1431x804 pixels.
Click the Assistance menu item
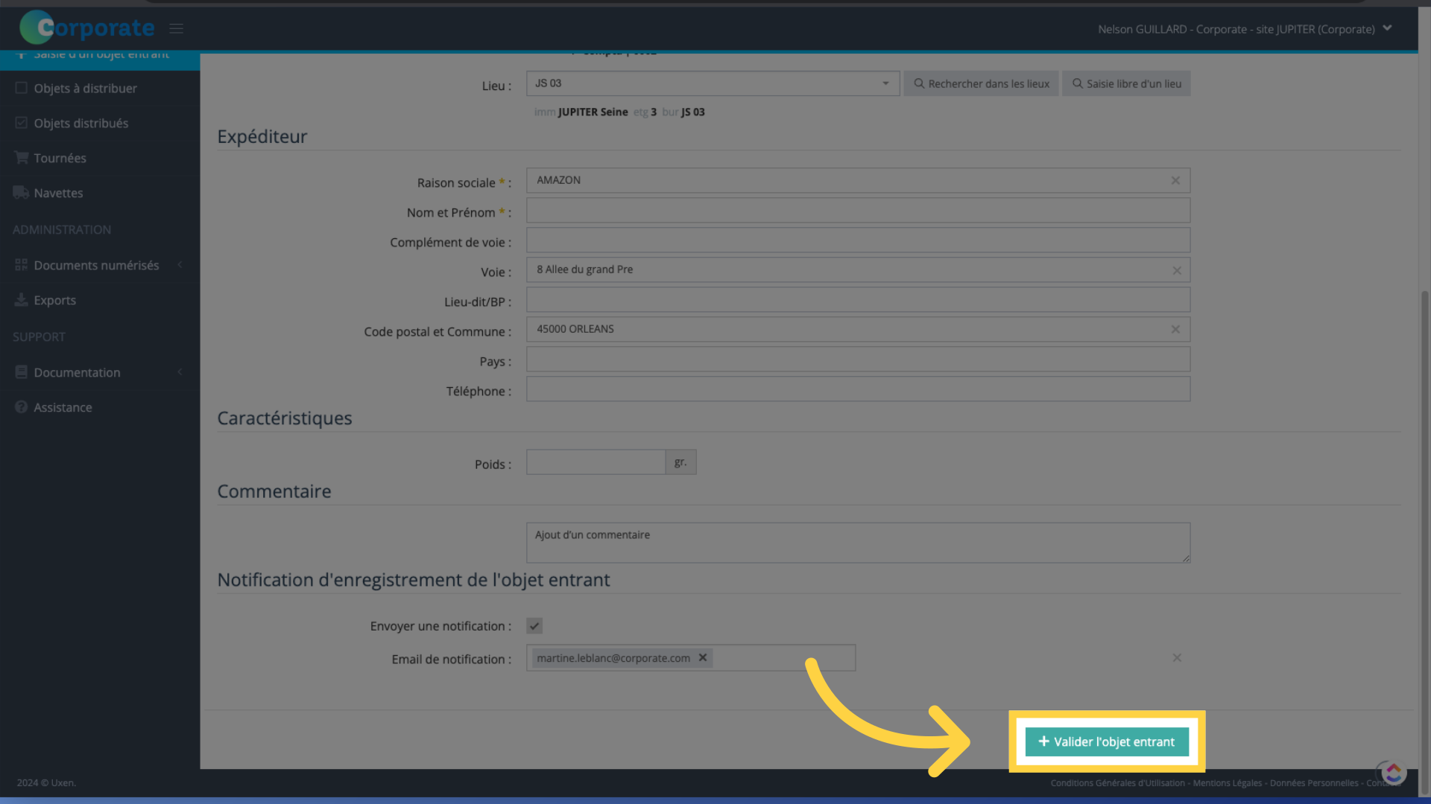pos(63,406)
